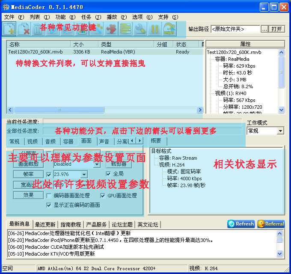Image resolution: width=291 pixels, height=274 pixels.
Task: Open the 选项 (O) menu
Action: pyautogui.click(x=142, y=17)
